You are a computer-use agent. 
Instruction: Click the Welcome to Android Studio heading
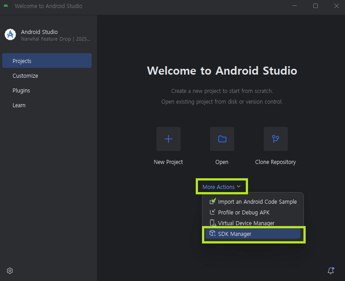point(222,71)
